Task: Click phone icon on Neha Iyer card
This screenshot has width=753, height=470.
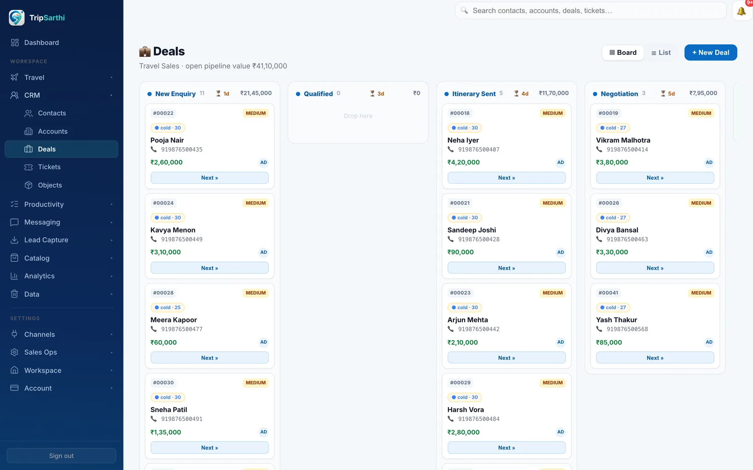Action: pos(451,150)
